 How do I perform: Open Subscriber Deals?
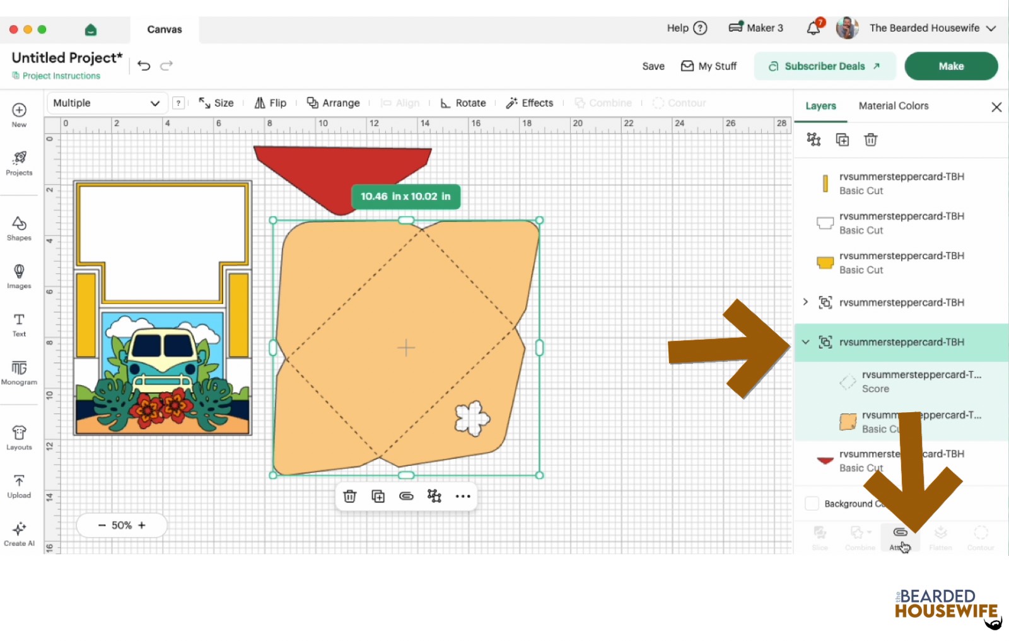[x=825, y=66]
